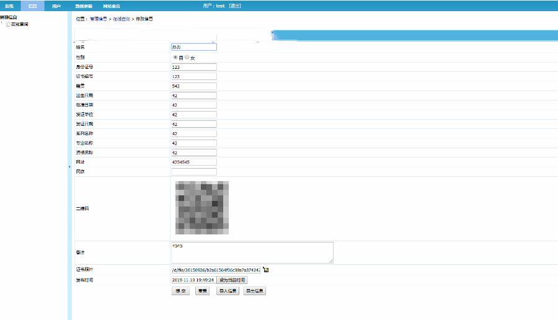Click the document icon next to 在线查询
This screenshot has width=558, height=320.
[7, 24]
